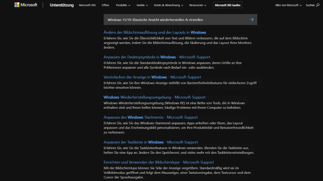Screen dimensions: 323x181
Task: Expand the Konto & Abrechnung dropdown
Action: 168,5
